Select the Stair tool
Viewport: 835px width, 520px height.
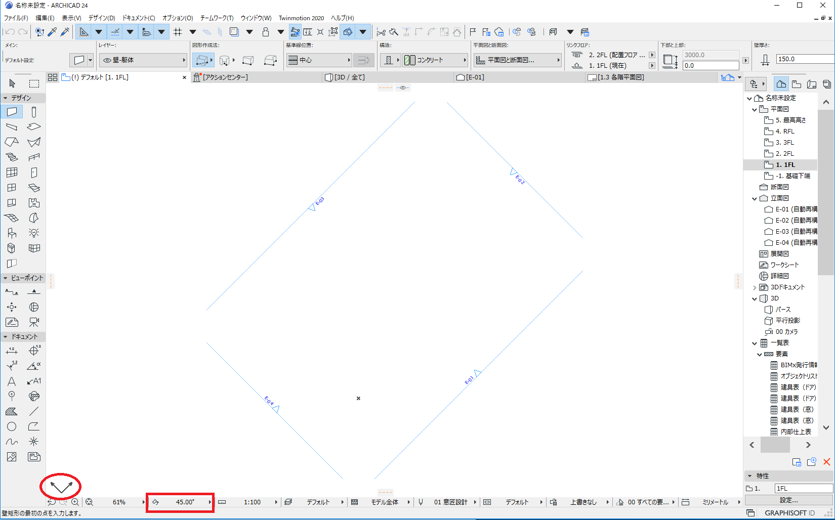pos(12,157)
